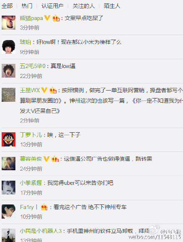This screenshot has width=183, height=242.
Task: Click the Weibo logo watermark icon
Action: click(x=154, y=229)
